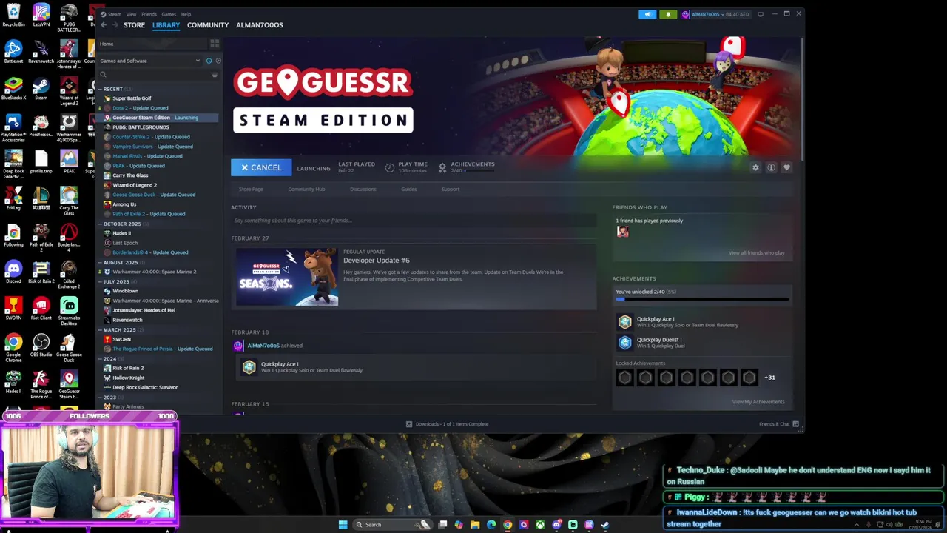Sort library by recent activity clock icon

click(209, 61)
